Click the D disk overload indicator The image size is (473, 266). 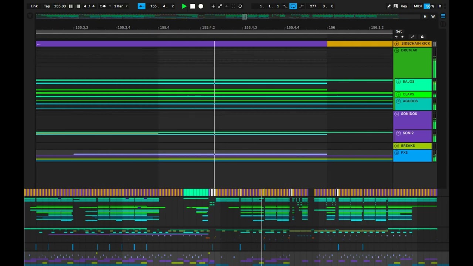click(440, 6)
